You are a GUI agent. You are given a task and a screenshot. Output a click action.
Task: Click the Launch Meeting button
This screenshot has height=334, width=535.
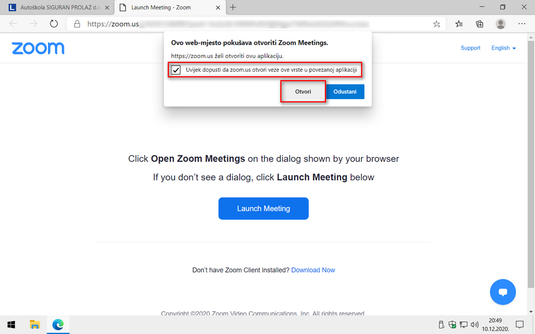pos(264,209)
